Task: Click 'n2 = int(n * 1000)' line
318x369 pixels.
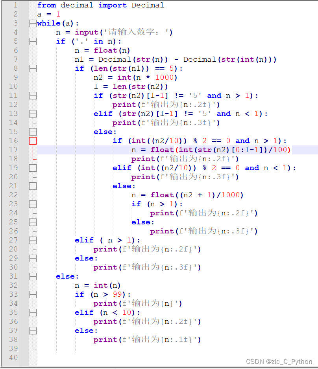Action: point(135,77)
